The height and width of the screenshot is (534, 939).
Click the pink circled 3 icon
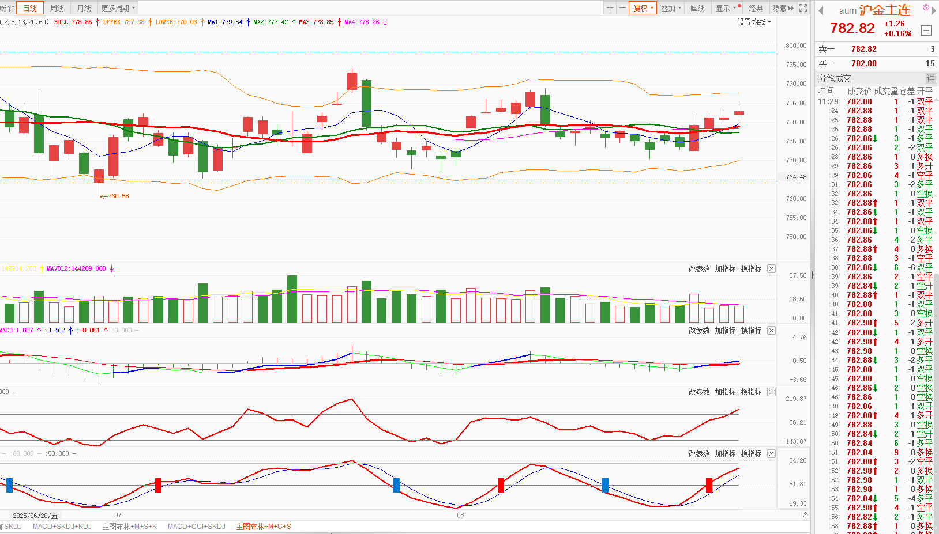pos(926,7)
